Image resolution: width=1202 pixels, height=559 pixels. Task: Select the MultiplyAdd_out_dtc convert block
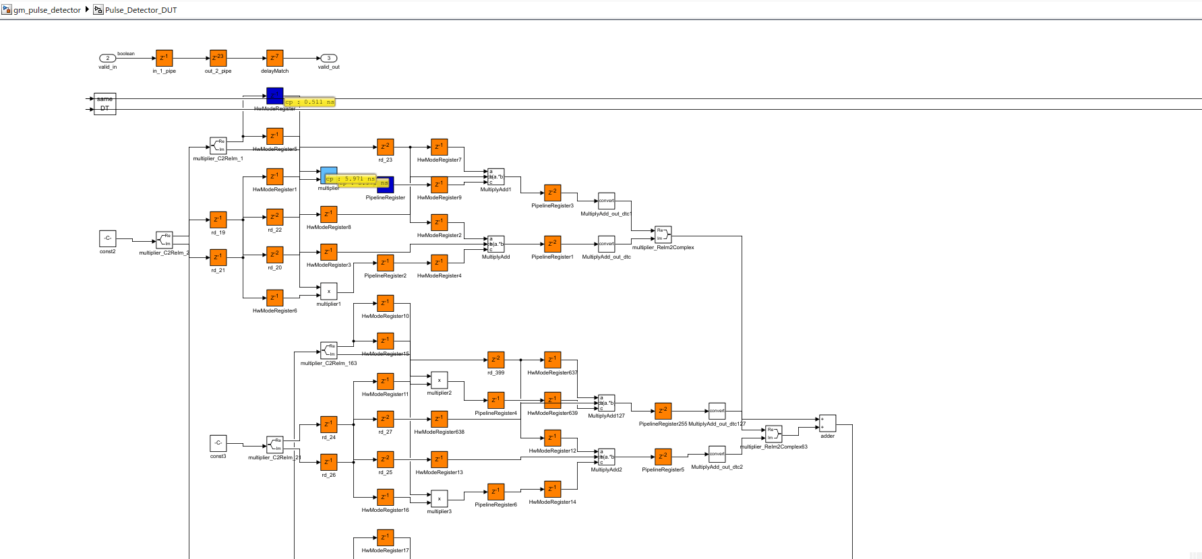tap(607, 244)
